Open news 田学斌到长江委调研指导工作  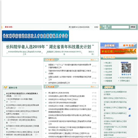tap(59, 83)
